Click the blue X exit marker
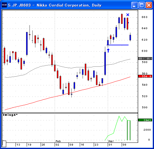154x149 pixels. 128,15
